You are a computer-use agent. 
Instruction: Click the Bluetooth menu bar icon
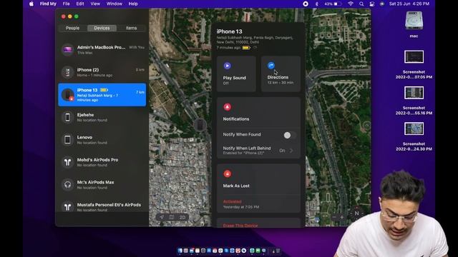tap(316, 4)
